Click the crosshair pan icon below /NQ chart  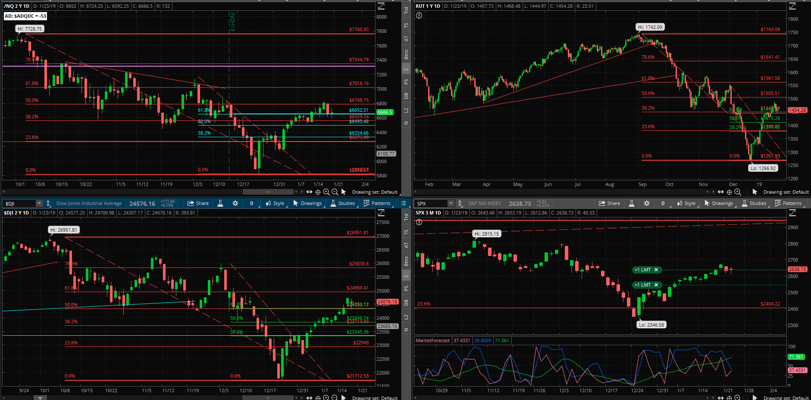[x=318, y=192]
